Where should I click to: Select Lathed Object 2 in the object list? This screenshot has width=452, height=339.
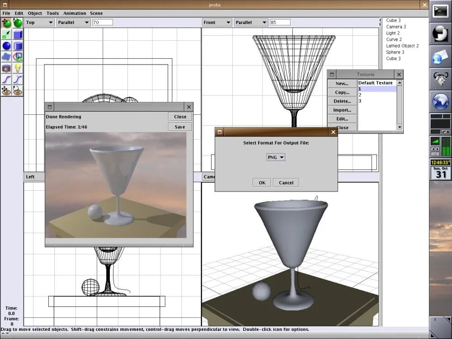pos(402,46)
